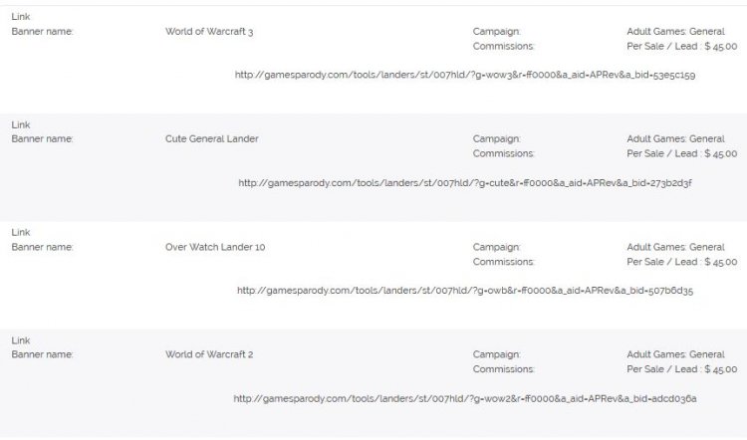The height and width of the screenshot is (440, 747).
Task: Select the World of Warcraft 2 banner name
Action: [209, 354]
